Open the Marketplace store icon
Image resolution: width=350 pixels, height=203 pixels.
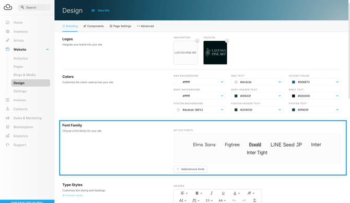point(8,127)
